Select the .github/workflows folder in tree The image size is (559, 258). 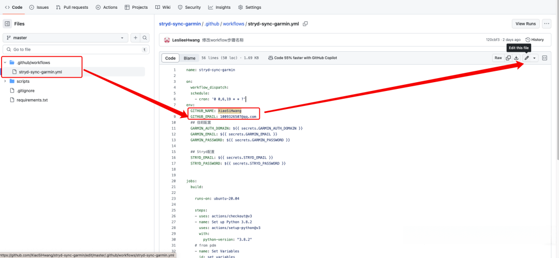[33, 63]
